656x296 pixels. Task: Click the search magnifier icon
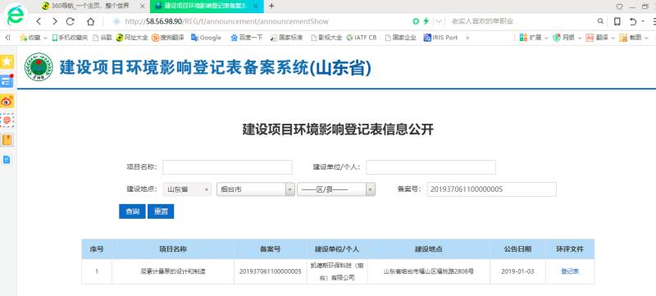click(600, 21)
